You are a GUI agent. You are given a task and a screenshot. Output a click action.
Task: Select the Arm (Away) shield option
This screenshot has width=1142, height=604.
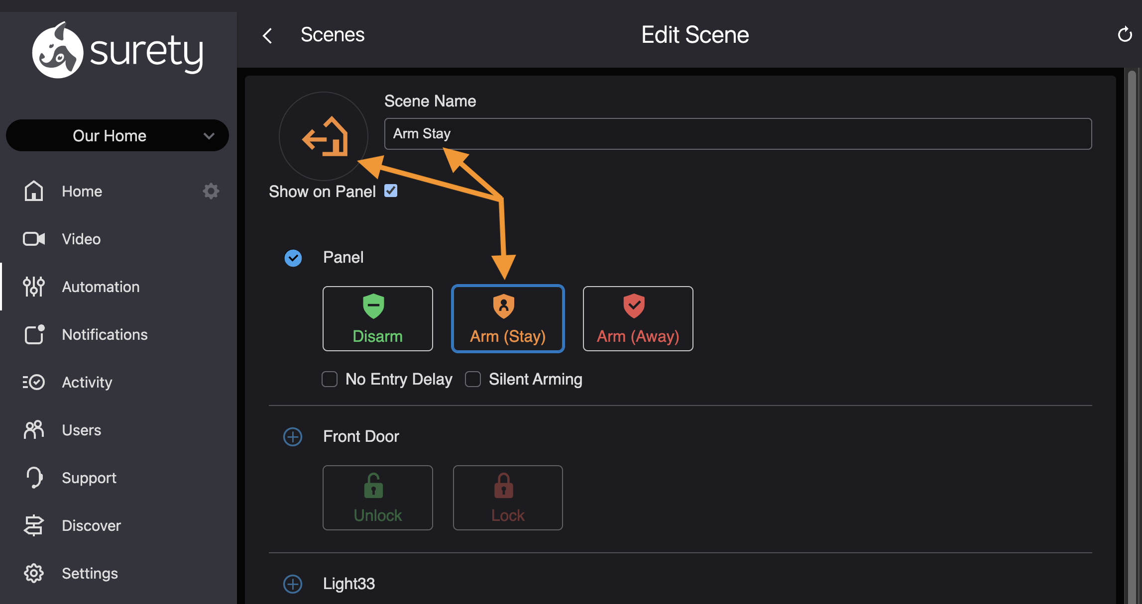click(638, 318)
